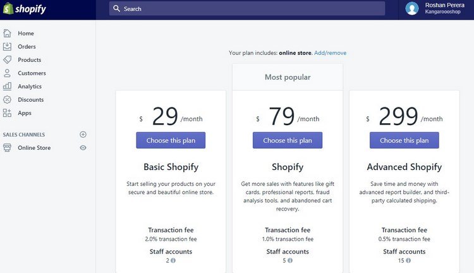Click the 2.0% transaction fee text
This screenshot has width=474, height=273.
171,239
